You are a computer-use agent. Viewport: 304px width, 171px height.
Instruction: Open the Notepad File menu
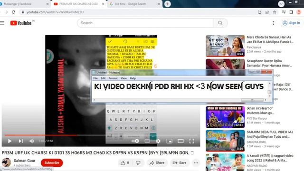click(95, 78)
